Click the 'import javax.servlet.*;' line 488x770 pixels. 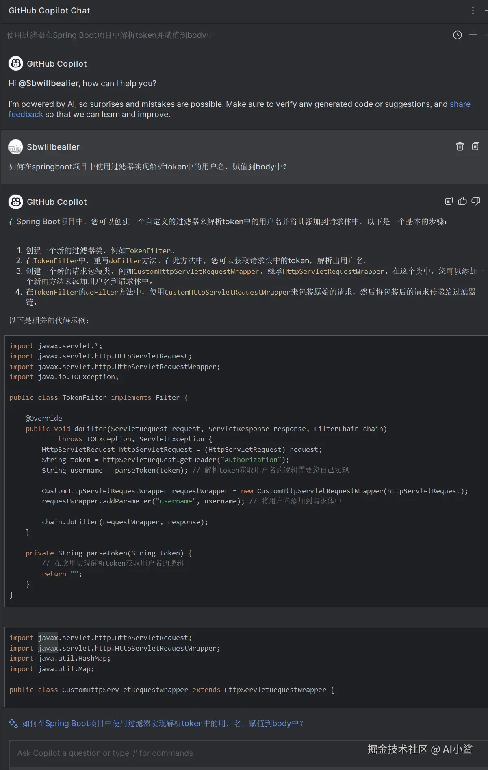point(56,346)
